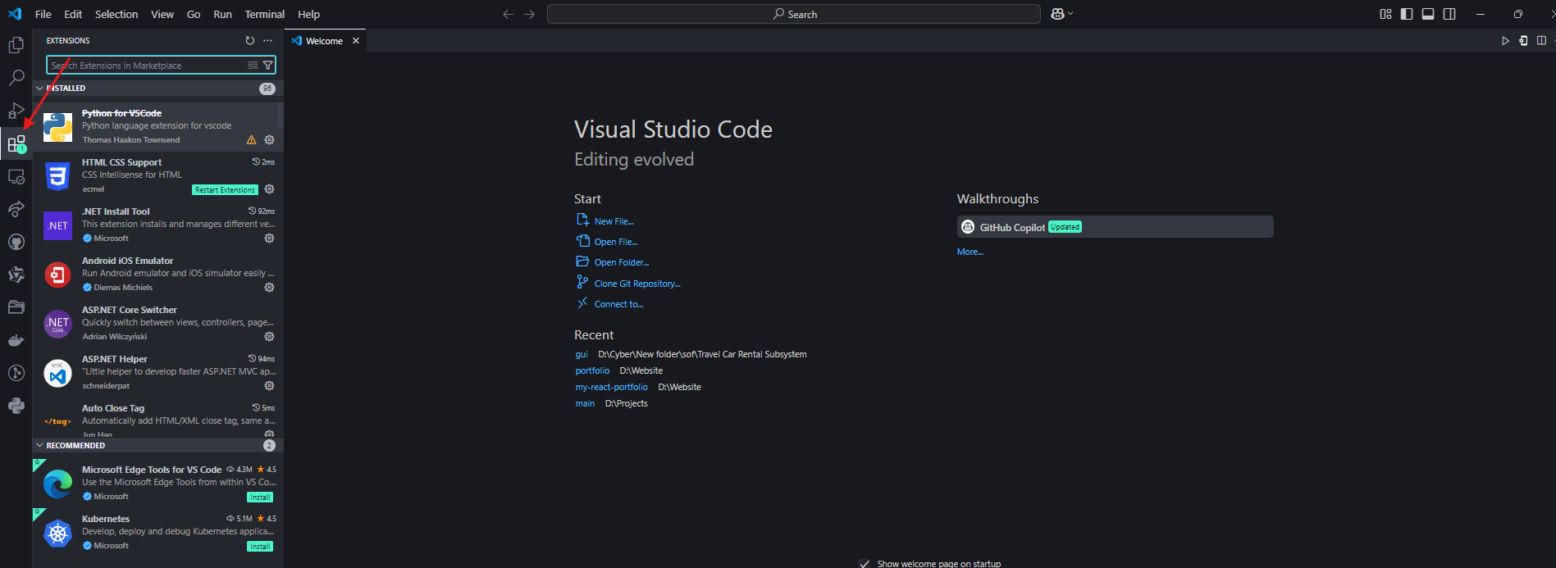Toggle primary side bar visibility
Viewport: 1556px width, 568px height.
click(1407, 14)
